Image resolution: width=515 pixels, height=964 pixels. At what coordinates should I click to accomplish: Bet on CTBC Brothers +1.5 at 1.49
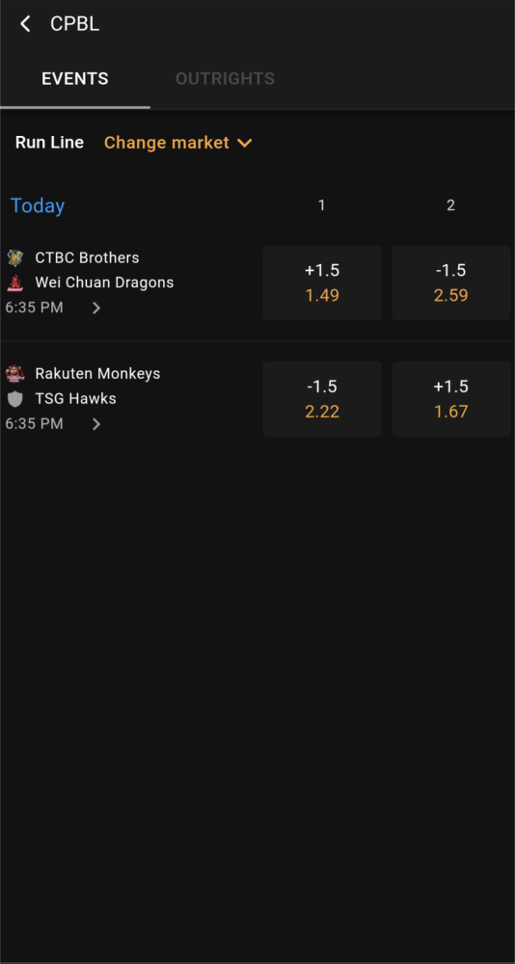point(322,282)
